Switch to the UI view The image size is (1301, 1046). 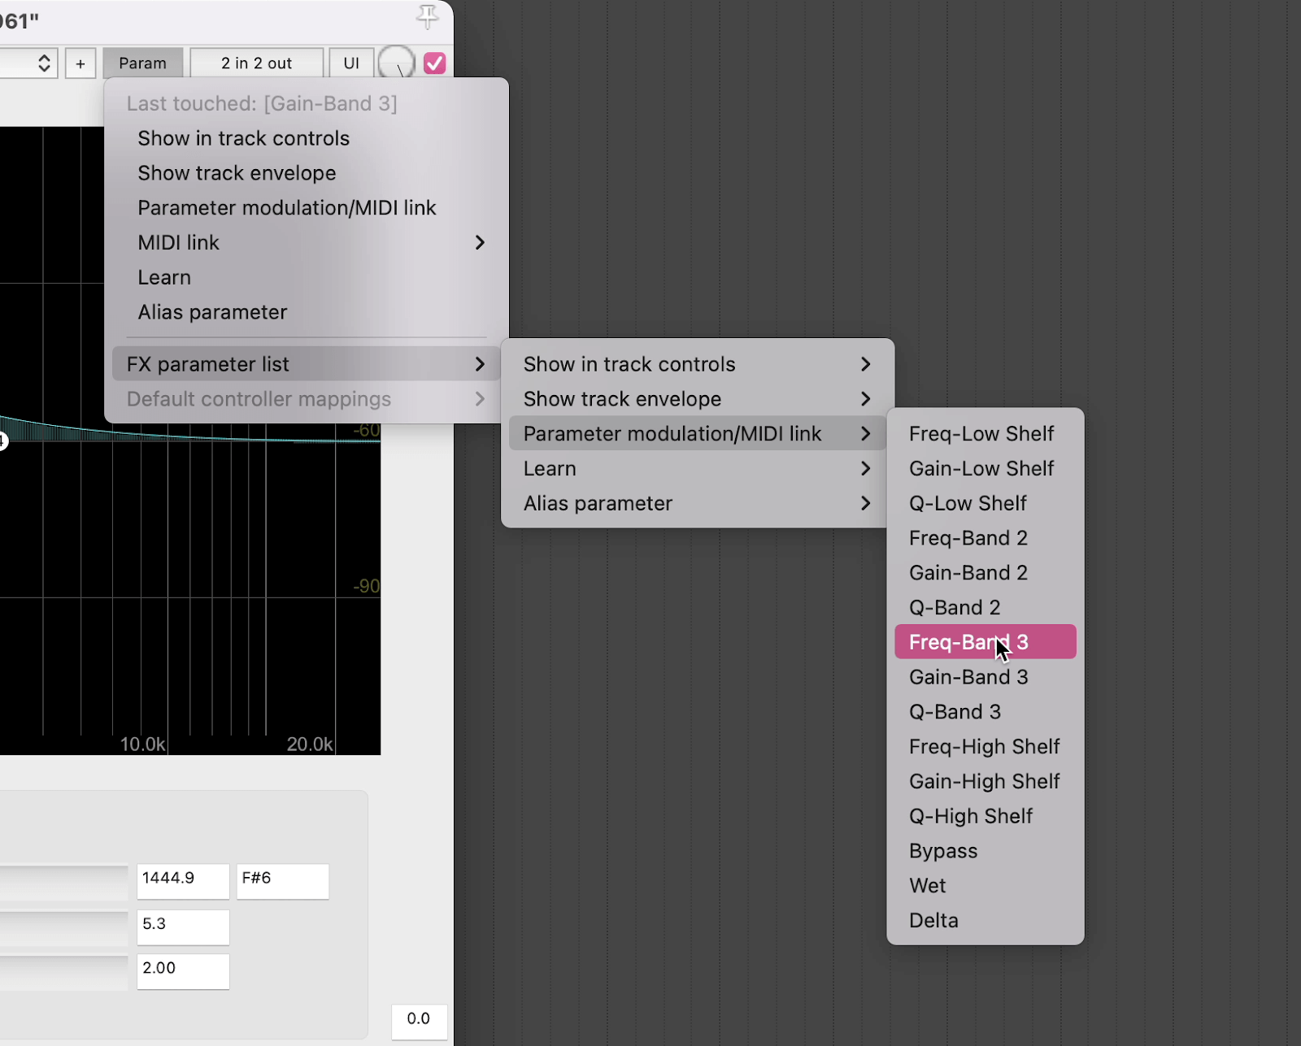click(351, 63)
